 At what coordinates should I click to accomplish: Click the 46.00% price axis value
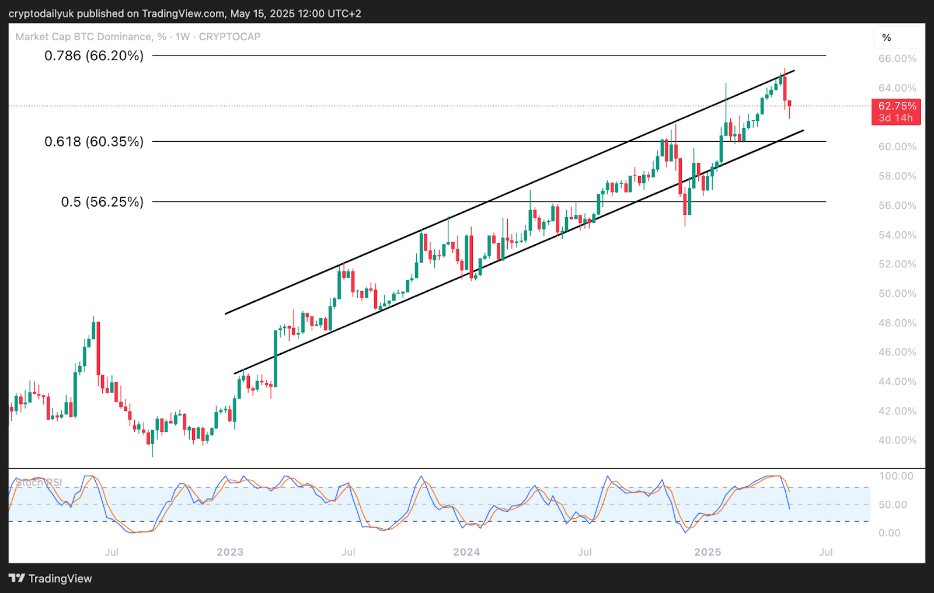coord(897,352)
